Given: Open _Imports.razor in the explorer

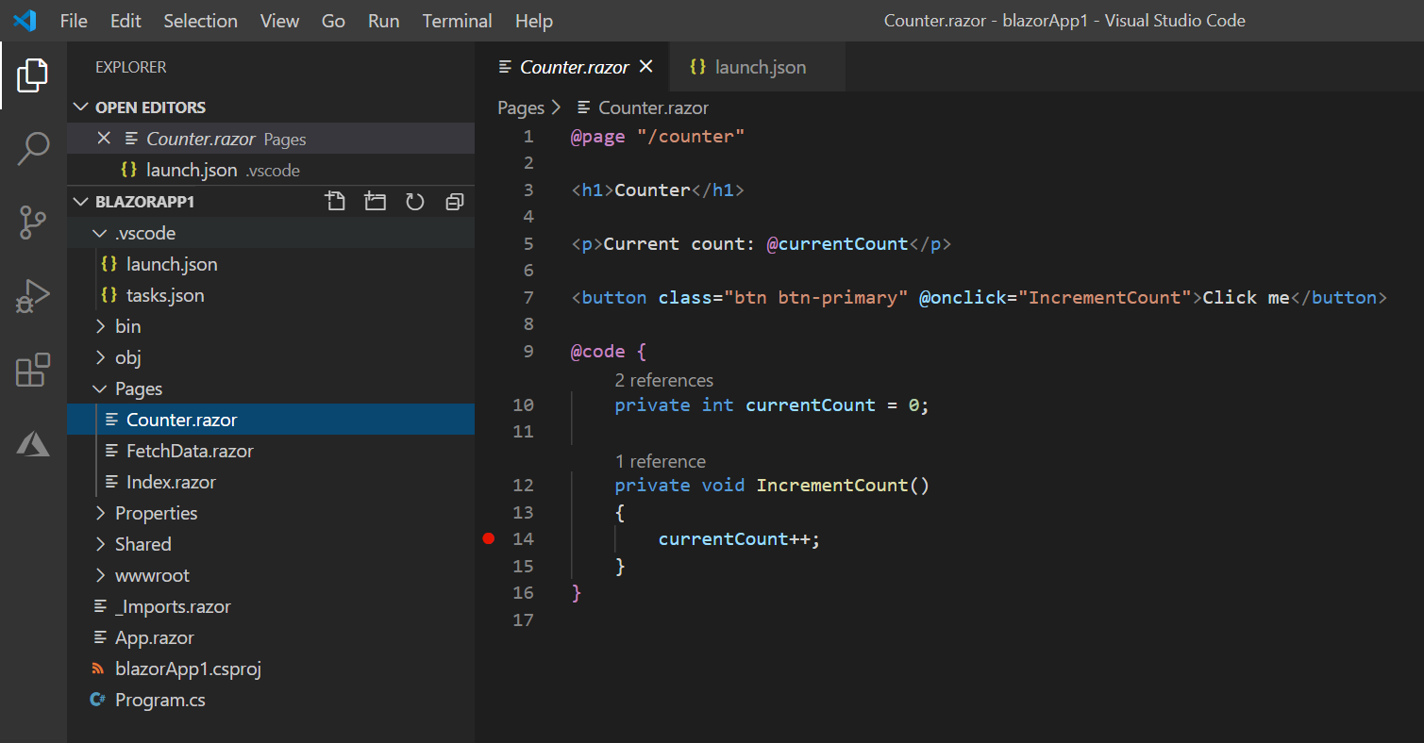Looking at the screenshot, I should 173,606.
